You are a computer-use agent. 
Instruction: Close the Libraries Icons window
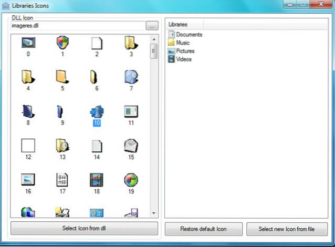pyautogui.click(x=321, y=4)
